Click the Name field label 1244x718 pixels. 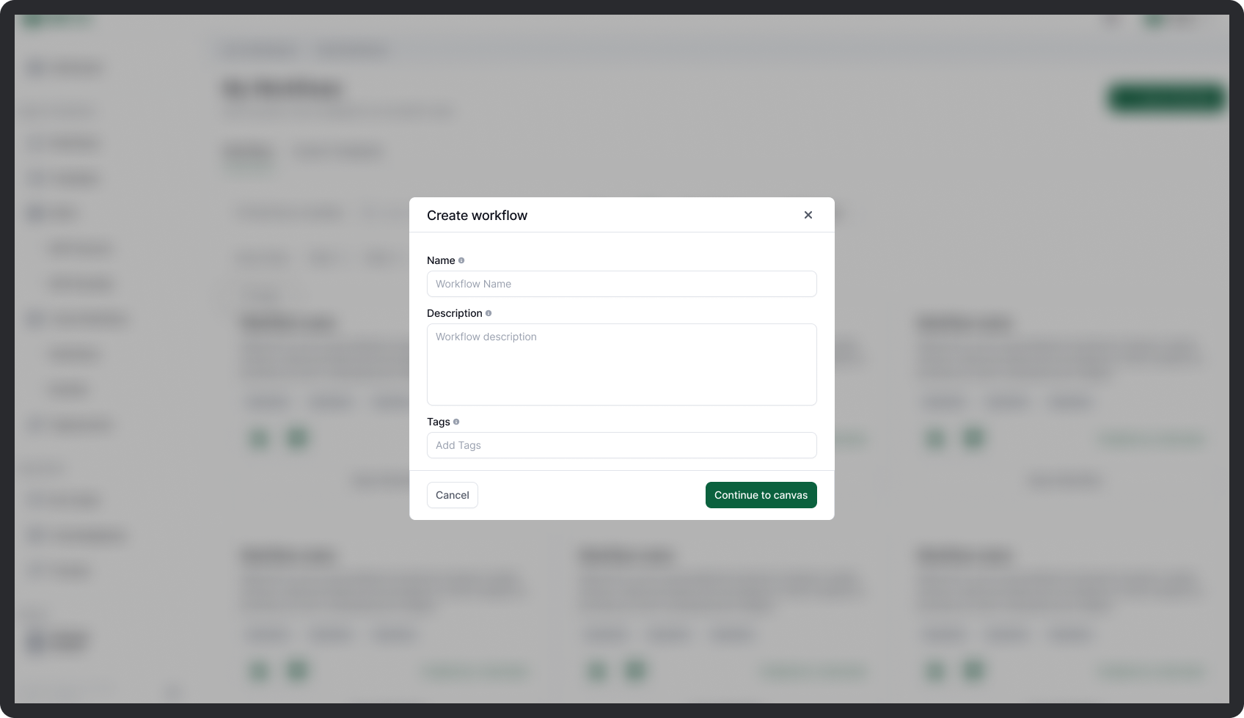(x=441, y=260)
